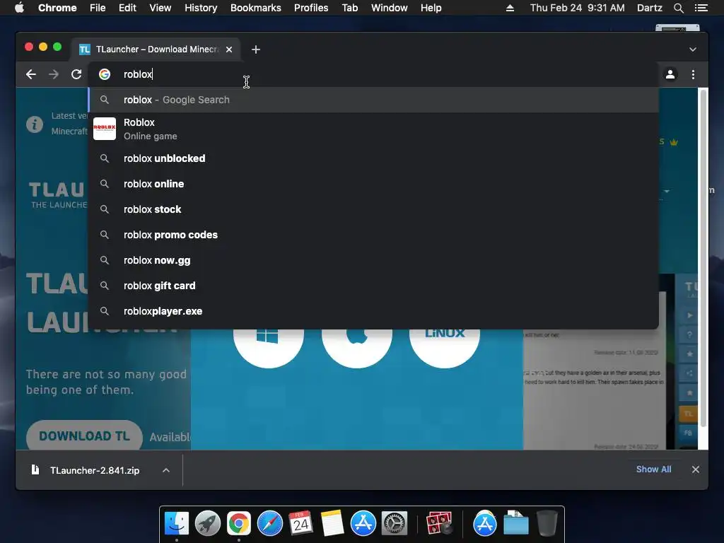Click the crown icon on the TLauncher page
Image resolution: width=724 pixels, height=543 pixels.
tap(674, 142)
